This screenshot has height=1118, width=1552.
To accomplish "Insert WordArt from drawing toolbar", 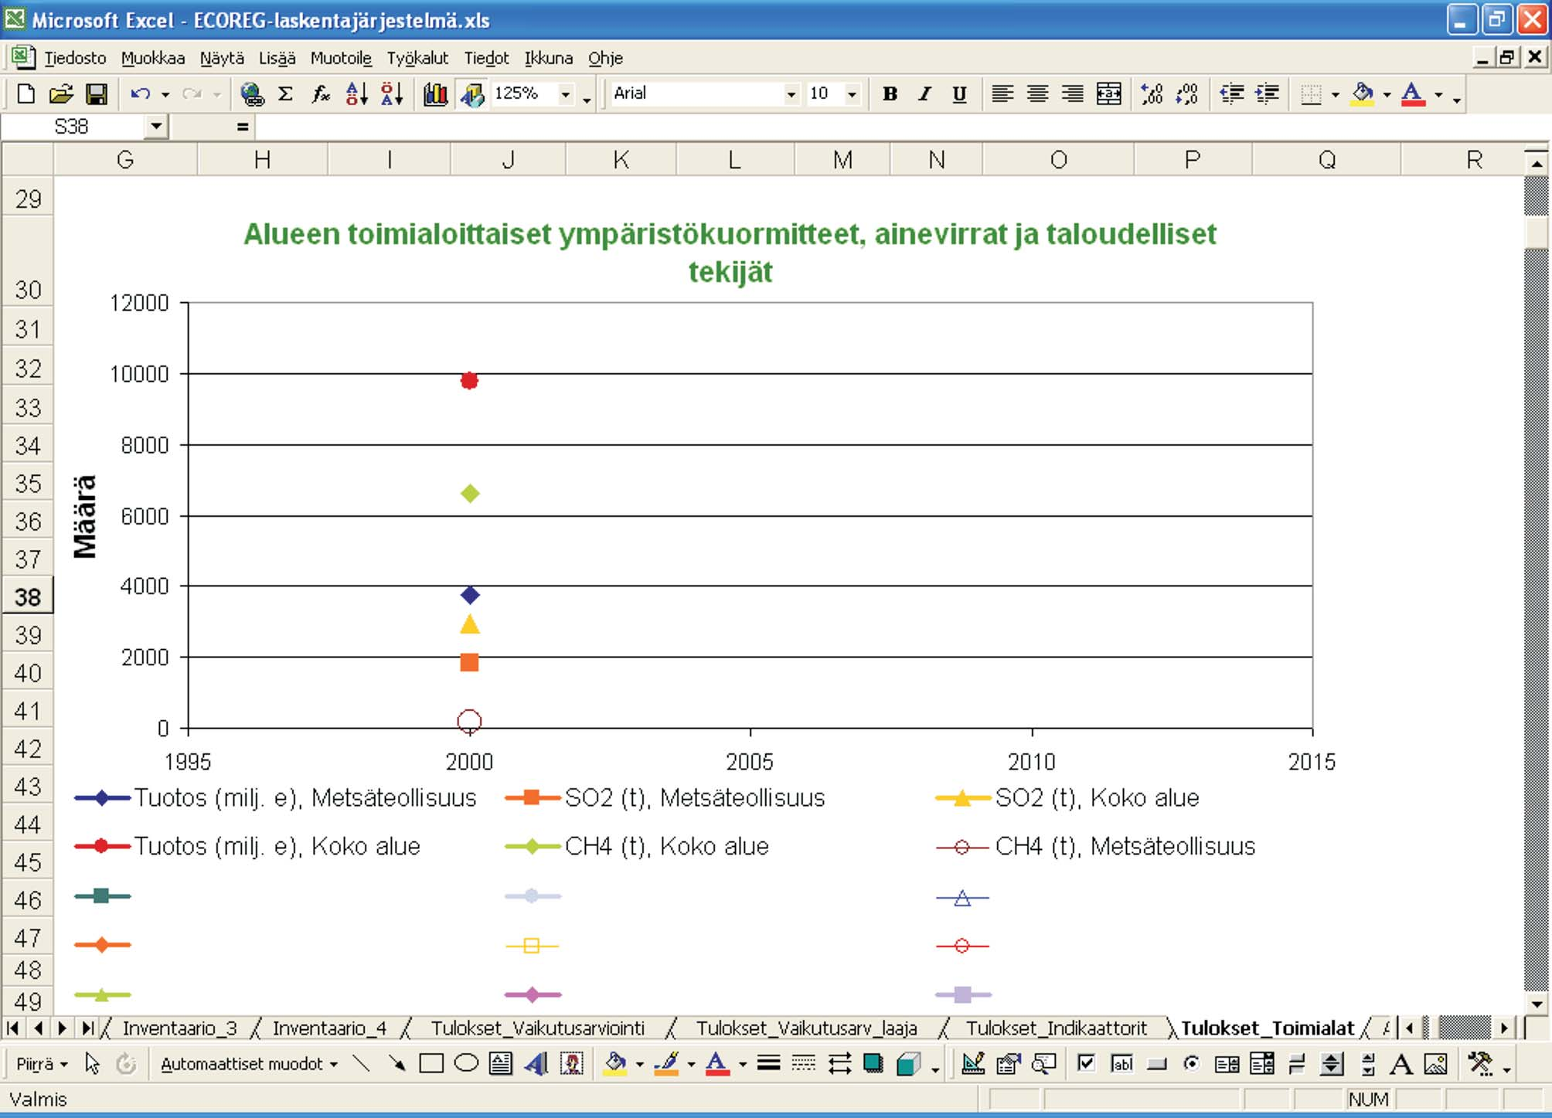I will click(x=536, y=1064).
